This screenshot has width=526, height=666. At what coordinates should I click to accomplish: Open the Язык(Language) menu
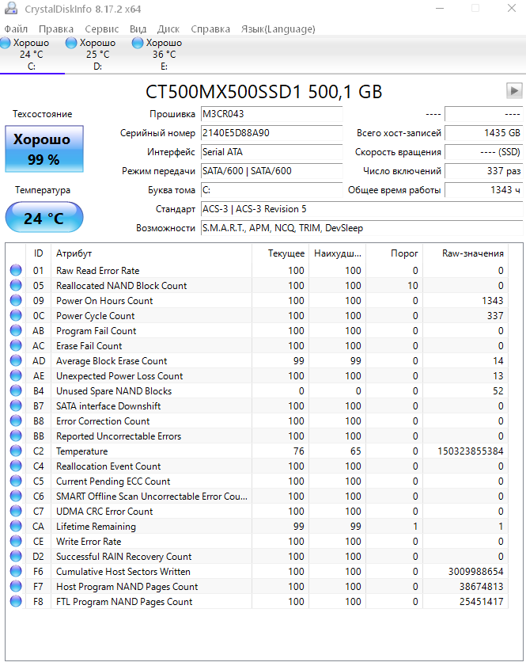278,29
